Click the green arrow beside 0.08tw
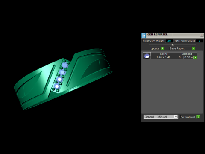The width and height of the screenshot is (205, 154). (x=196, y=57)
